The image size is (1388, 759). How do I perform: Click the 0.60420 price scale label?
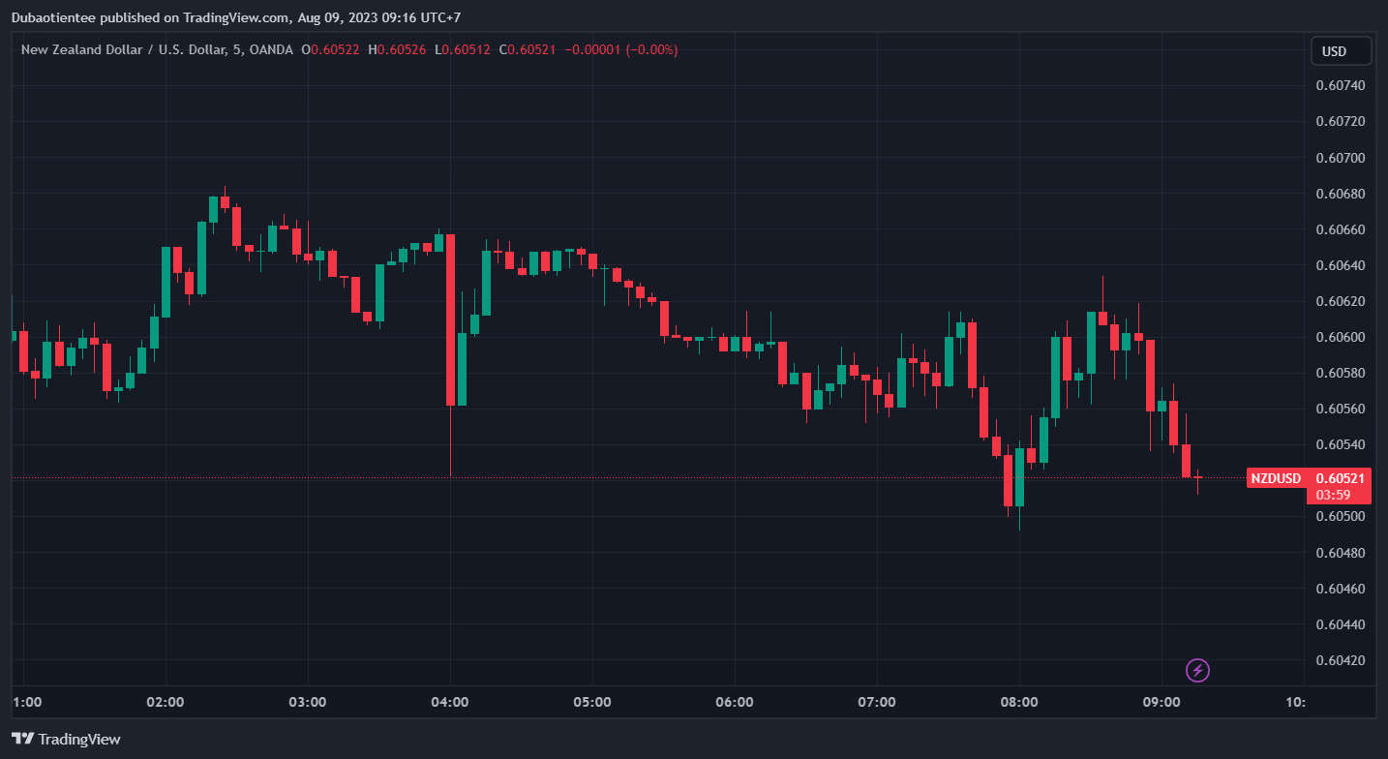pyautogui.click(x=1340, y=660)
